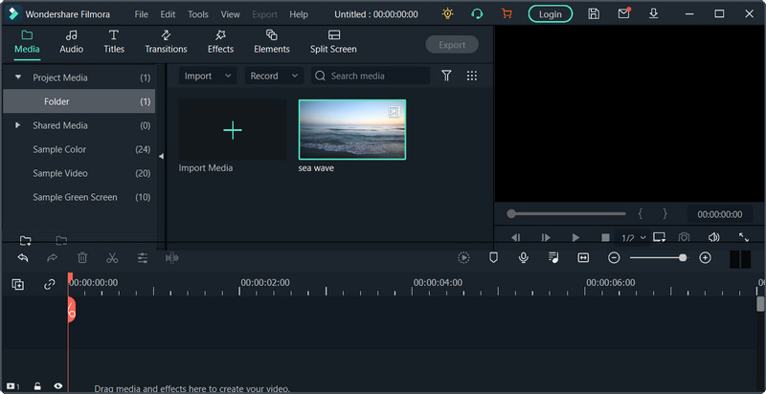The image size is (766, 394).
Task: Click the redo arrow
Action: coord(53,258)
